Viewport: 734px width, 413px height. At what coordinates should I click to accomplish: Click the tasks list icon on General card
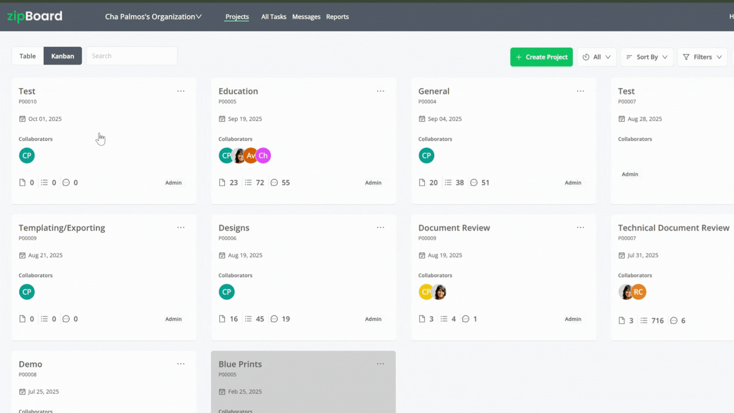[x=448, y=182]
